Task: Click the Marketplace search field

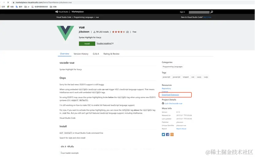Action: (199, 12)
